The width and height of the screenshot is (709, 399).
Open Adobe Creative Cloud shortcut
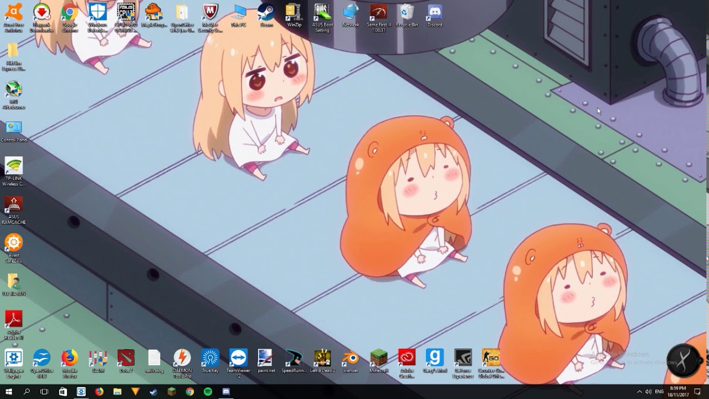tap(407, 364)
